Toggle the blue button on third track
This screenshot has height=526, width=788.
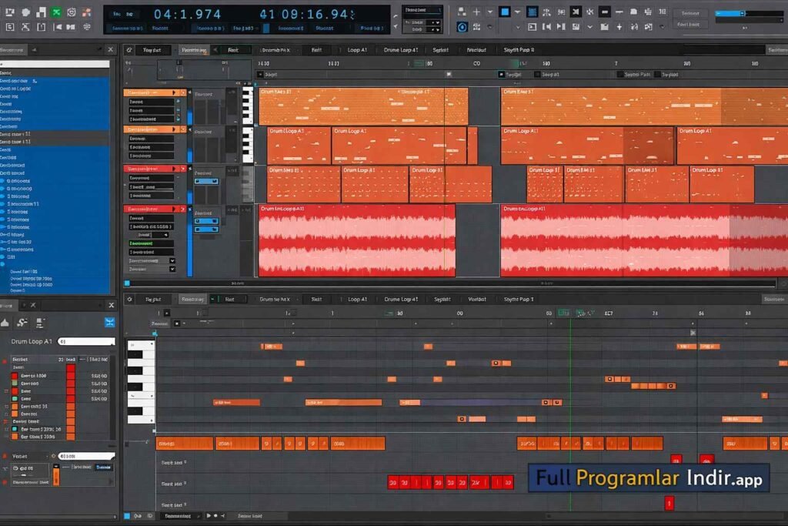pos(206,182)
